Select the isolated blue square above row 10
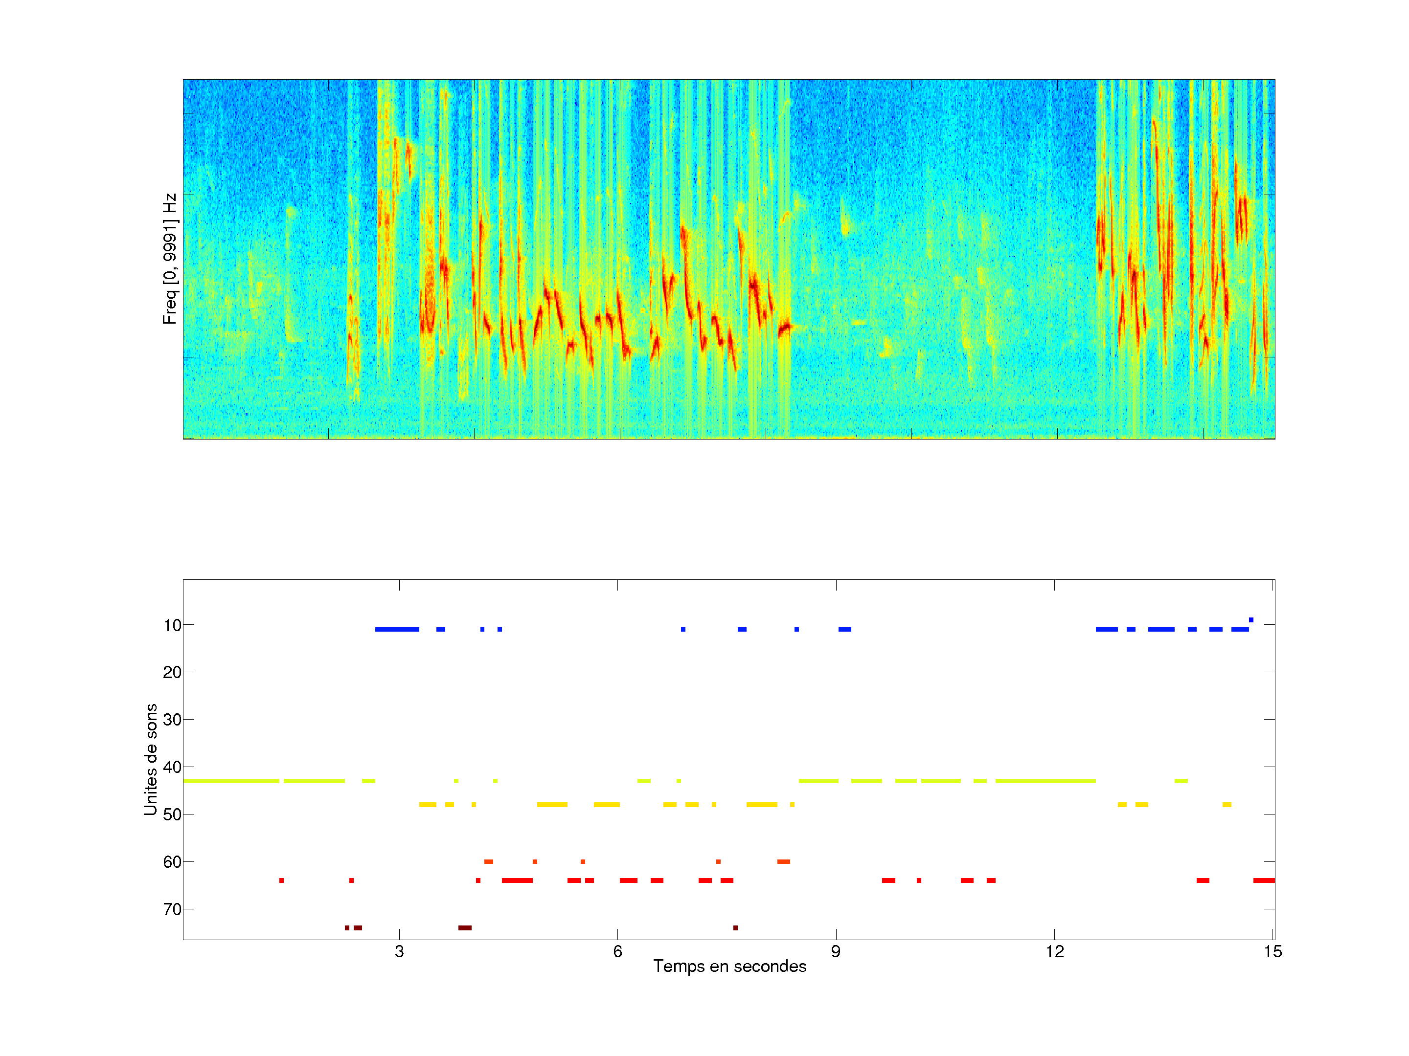This screenshot has height=1056, width=1409. [x=1251, y=620]
